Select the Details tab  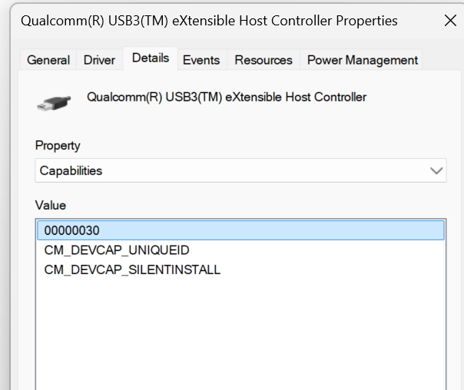151,58
